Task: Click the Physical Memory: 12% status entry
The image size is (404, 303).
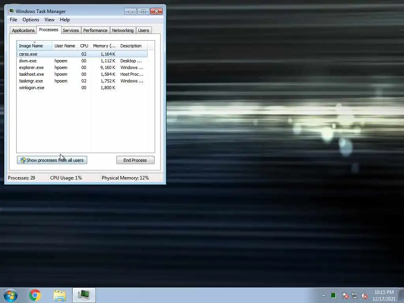Action: pyautogui.click(x=125, y=178)
